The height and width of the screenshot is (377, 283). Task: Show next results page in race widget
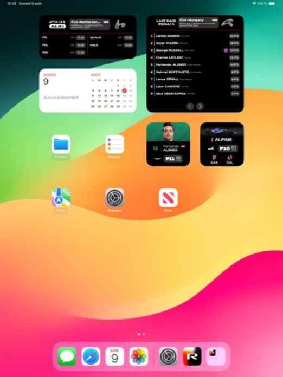click(x=200, y=106)
